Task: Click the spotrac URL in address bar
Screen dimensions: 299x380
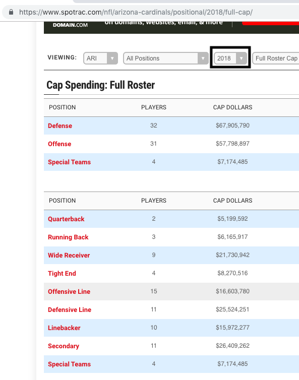Action: (x=136, y=12)
